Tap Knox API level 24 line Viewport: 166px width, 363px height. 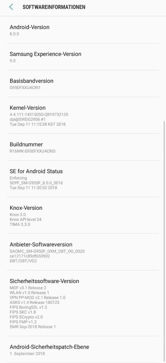[25, 219]
